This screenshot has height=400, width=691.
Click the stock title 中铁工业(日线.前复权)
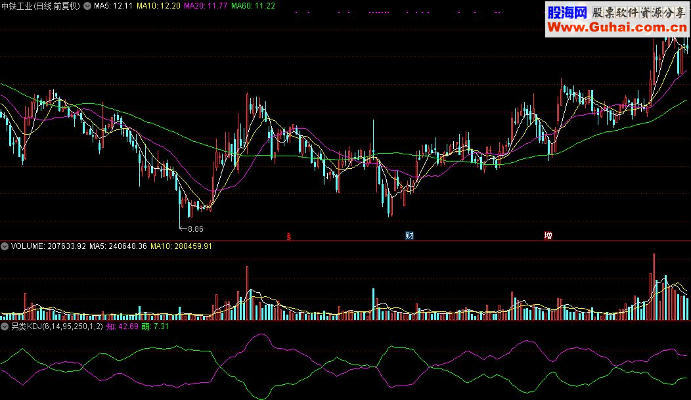41,6
